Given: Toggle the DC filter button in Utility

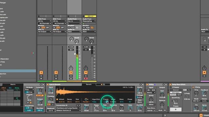Looking at the screenshot, I should [x=165, y=110].
